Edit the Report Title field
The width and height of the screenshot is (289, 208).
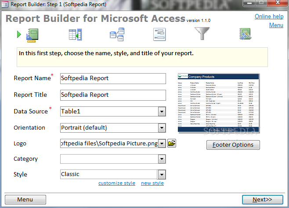[x=113, y=95]
